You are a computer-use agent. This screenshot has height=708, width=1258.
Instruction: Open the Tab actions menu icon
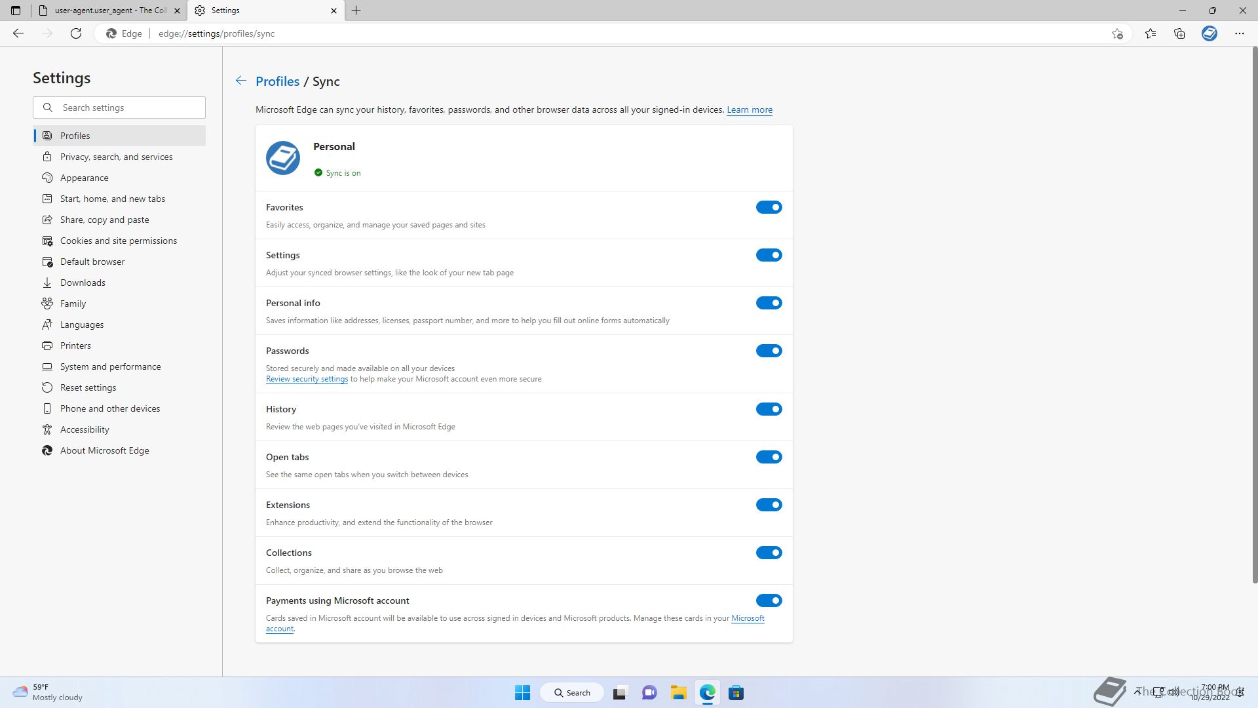pos(16,10)
